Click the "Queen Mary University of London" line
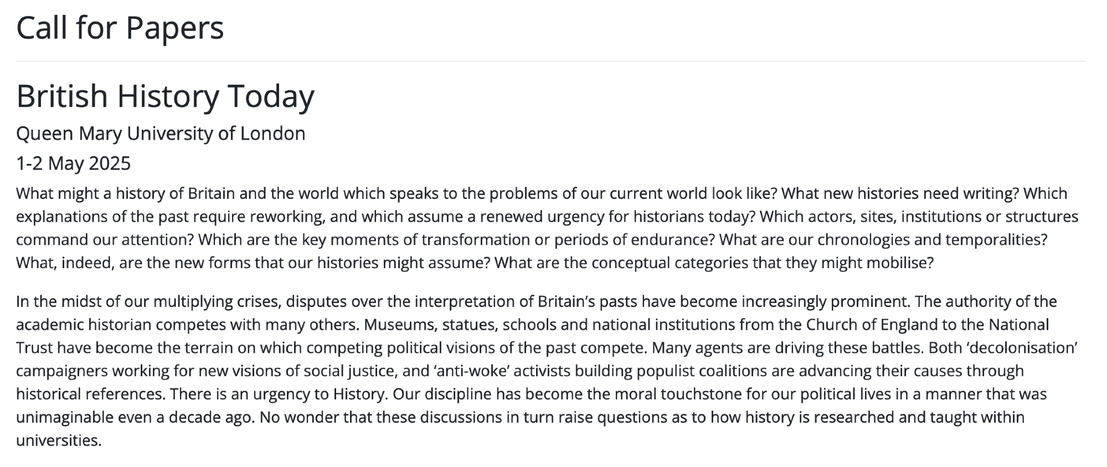The width and height of the screenshot is (1107, 467). point(161,134)
